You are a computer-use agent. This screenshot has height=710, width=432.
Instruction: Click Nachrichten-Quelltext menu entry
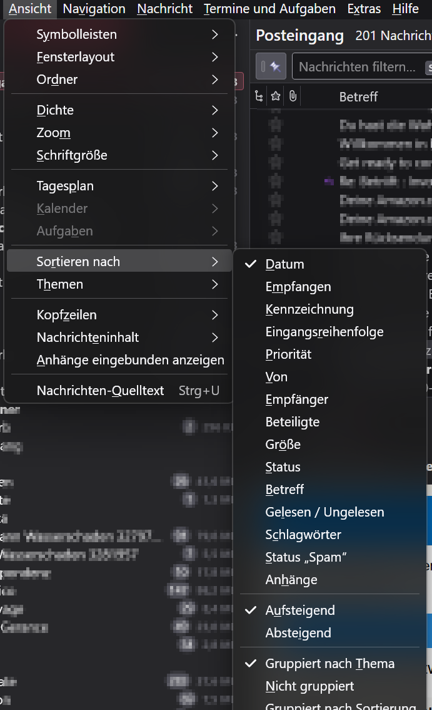coord(119,390)
